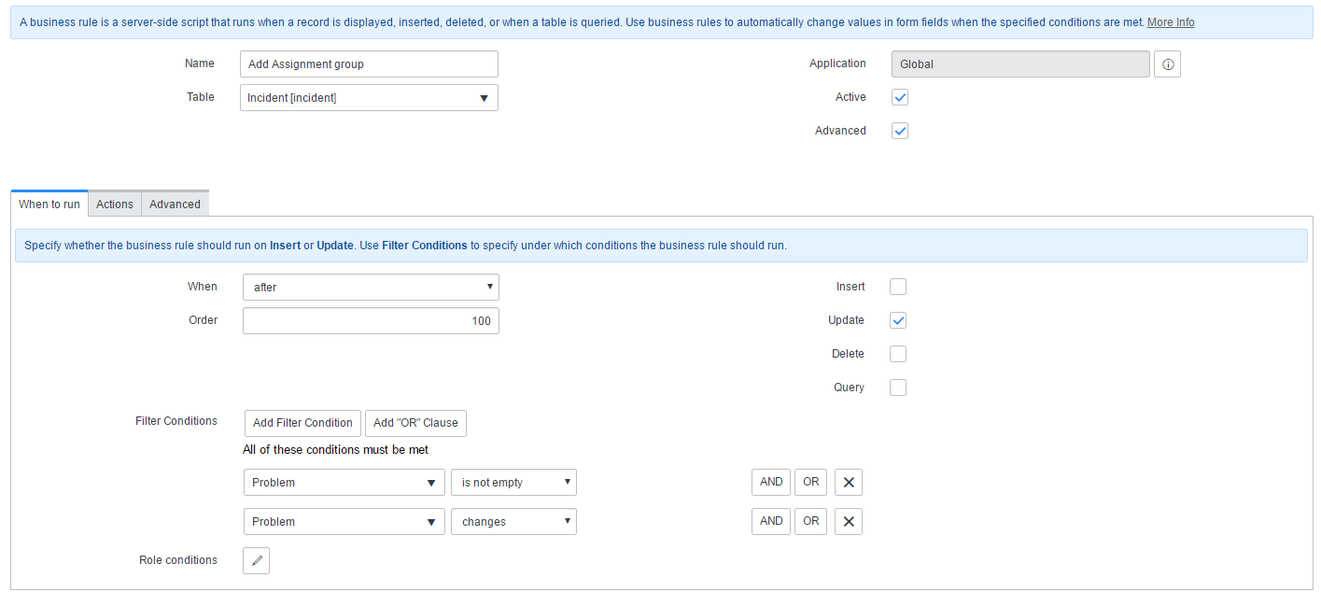Delete the 'changes' filter condition row

pyautogui.click(x=848, y=521)
